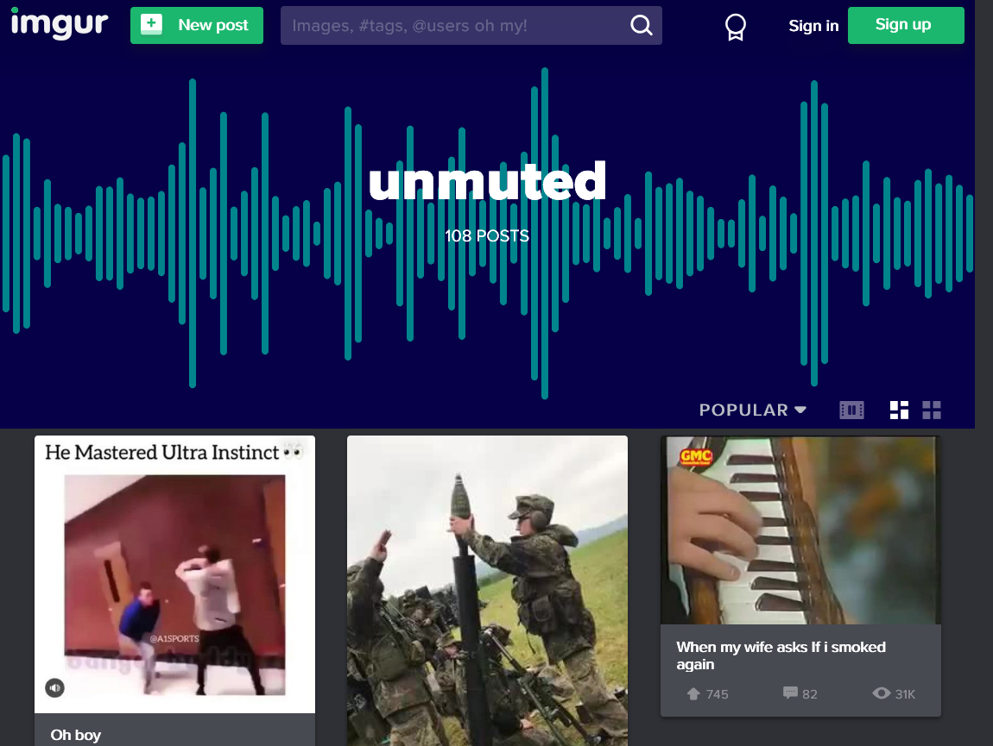
Task: Open the soldiers loading mortar post
Action: (487, 591)
